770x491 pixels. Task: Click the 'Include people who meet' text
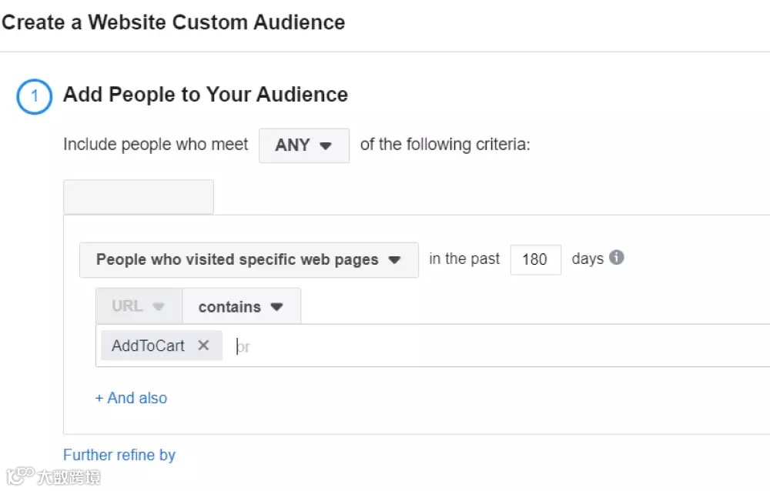pos(156,145)
